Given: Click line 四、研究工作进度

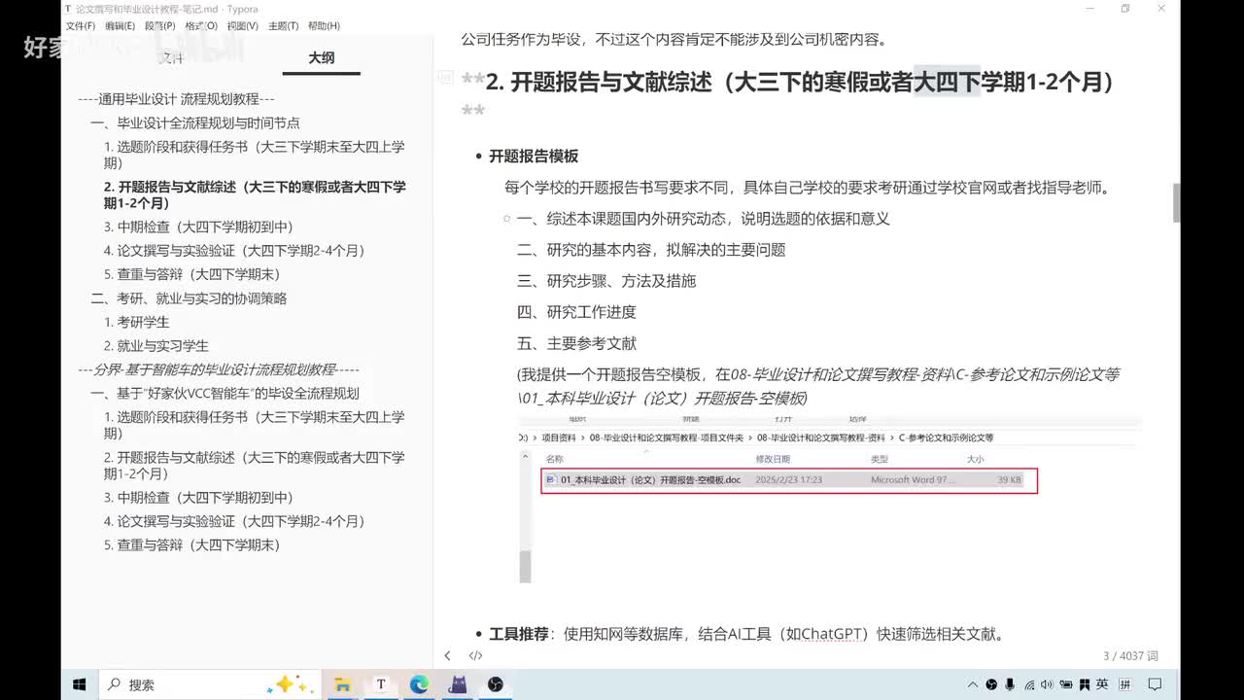Looking at the screenshot, I should click(576, 312).
